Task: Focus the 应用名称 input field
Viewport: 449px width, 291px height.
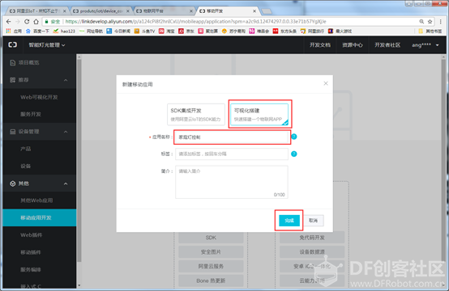Action: [x=232, y=137]
